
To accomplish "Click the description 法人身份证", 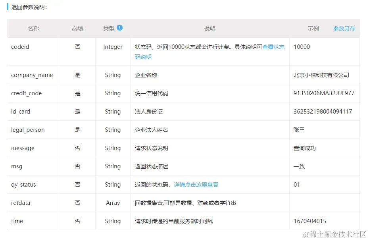I will tap(149, 112).
